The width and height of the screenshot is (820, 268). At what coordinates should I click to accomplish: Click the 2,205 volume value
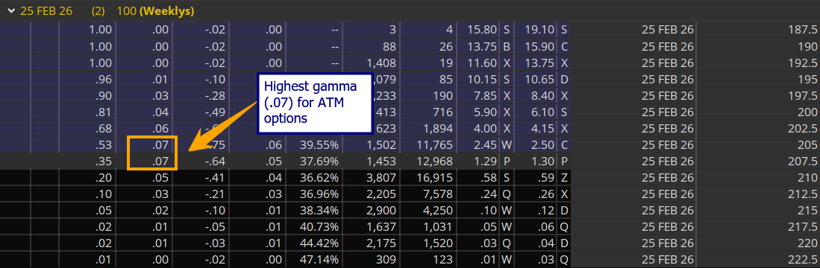(x=381, y=194)
